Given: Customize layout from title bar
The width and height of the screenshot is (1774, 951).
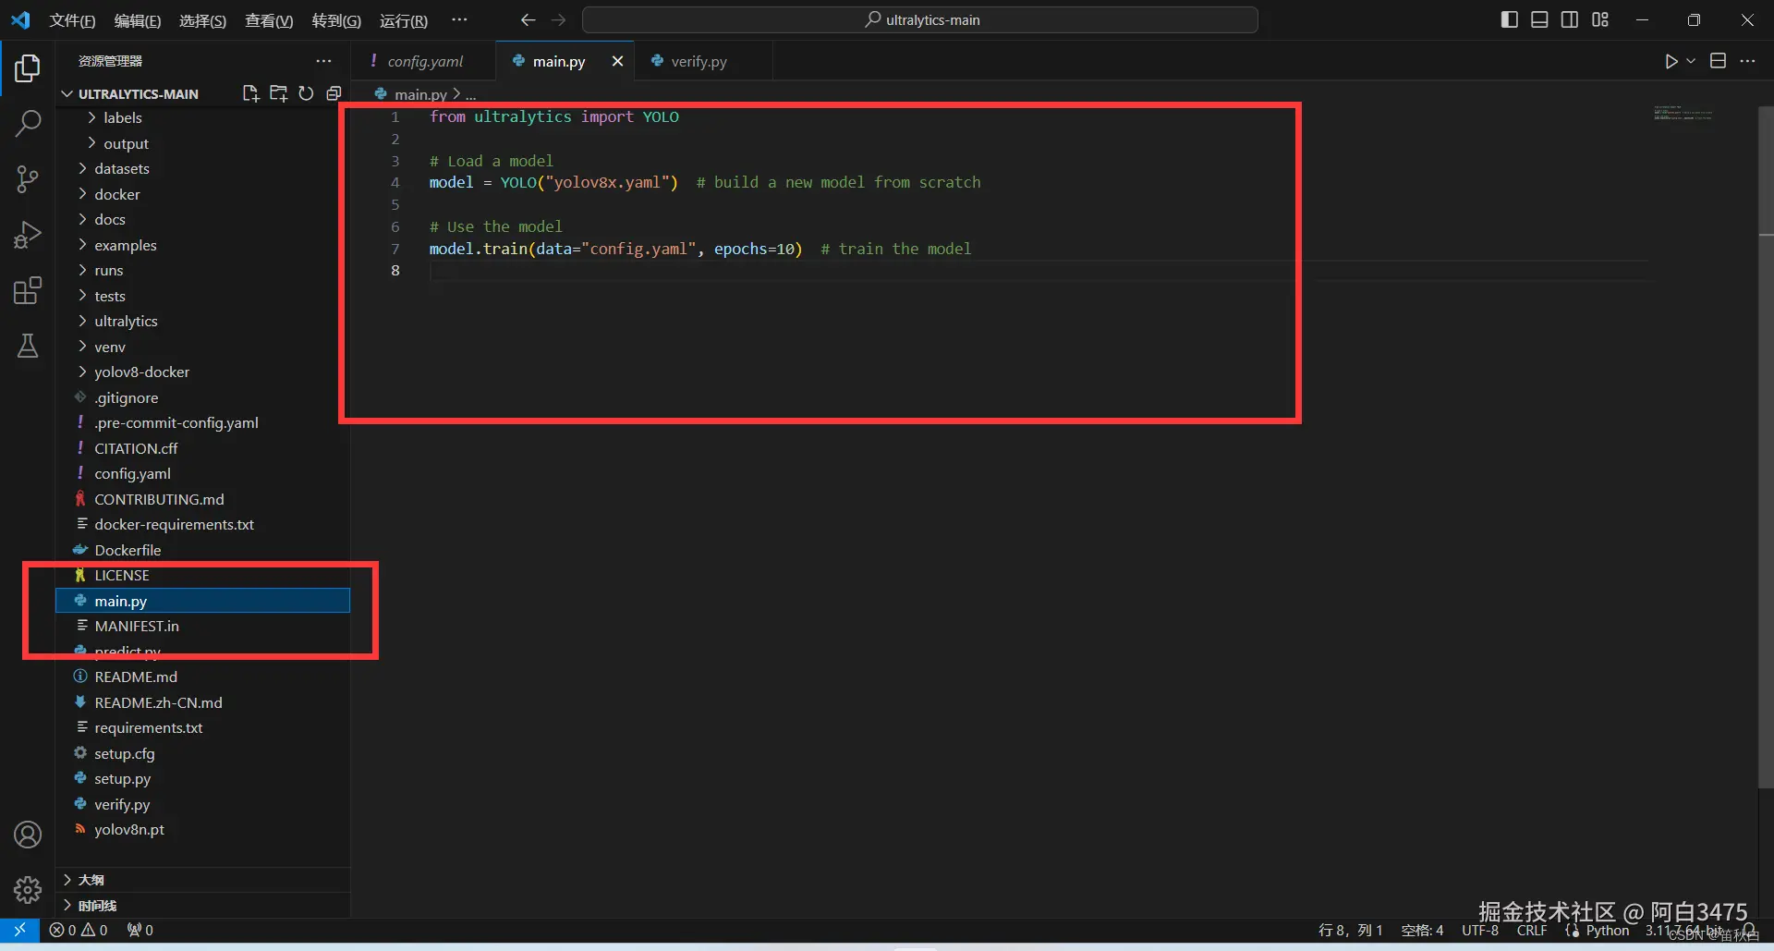Looking at the screenshot, I should [x=1600, y=19].
